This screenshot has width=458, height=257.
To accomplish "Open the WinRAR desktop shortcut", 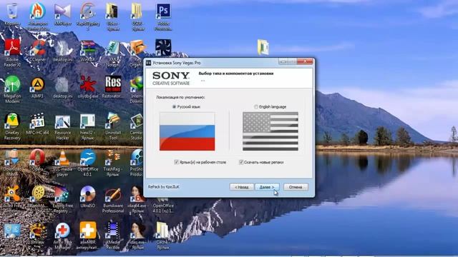I will pos(88,47).
